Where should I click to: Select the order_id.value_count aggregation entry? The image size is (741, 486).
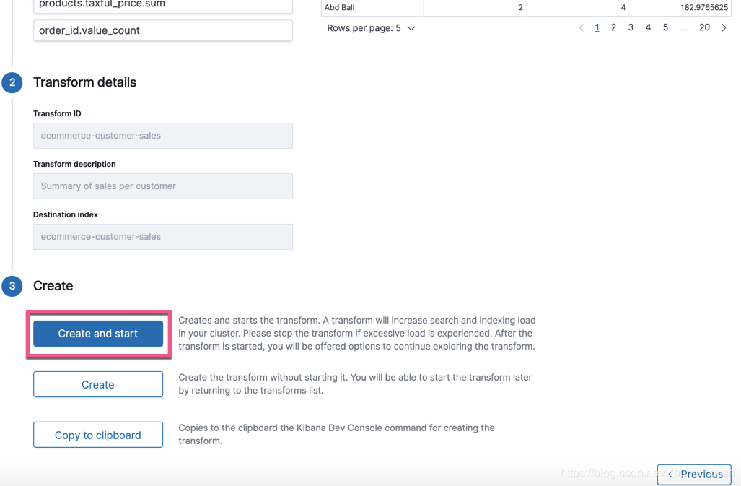(162, 30)
